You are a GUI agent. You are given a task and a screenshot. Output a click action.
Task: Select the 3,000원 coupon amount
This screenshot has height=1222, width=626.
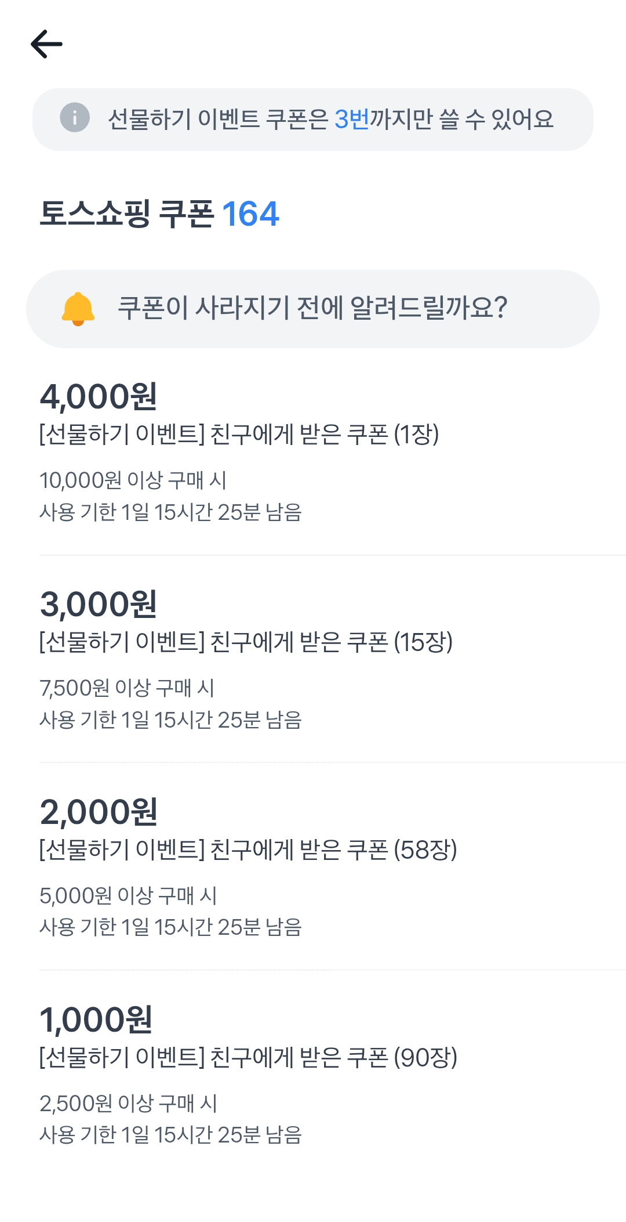click(99, 604)
